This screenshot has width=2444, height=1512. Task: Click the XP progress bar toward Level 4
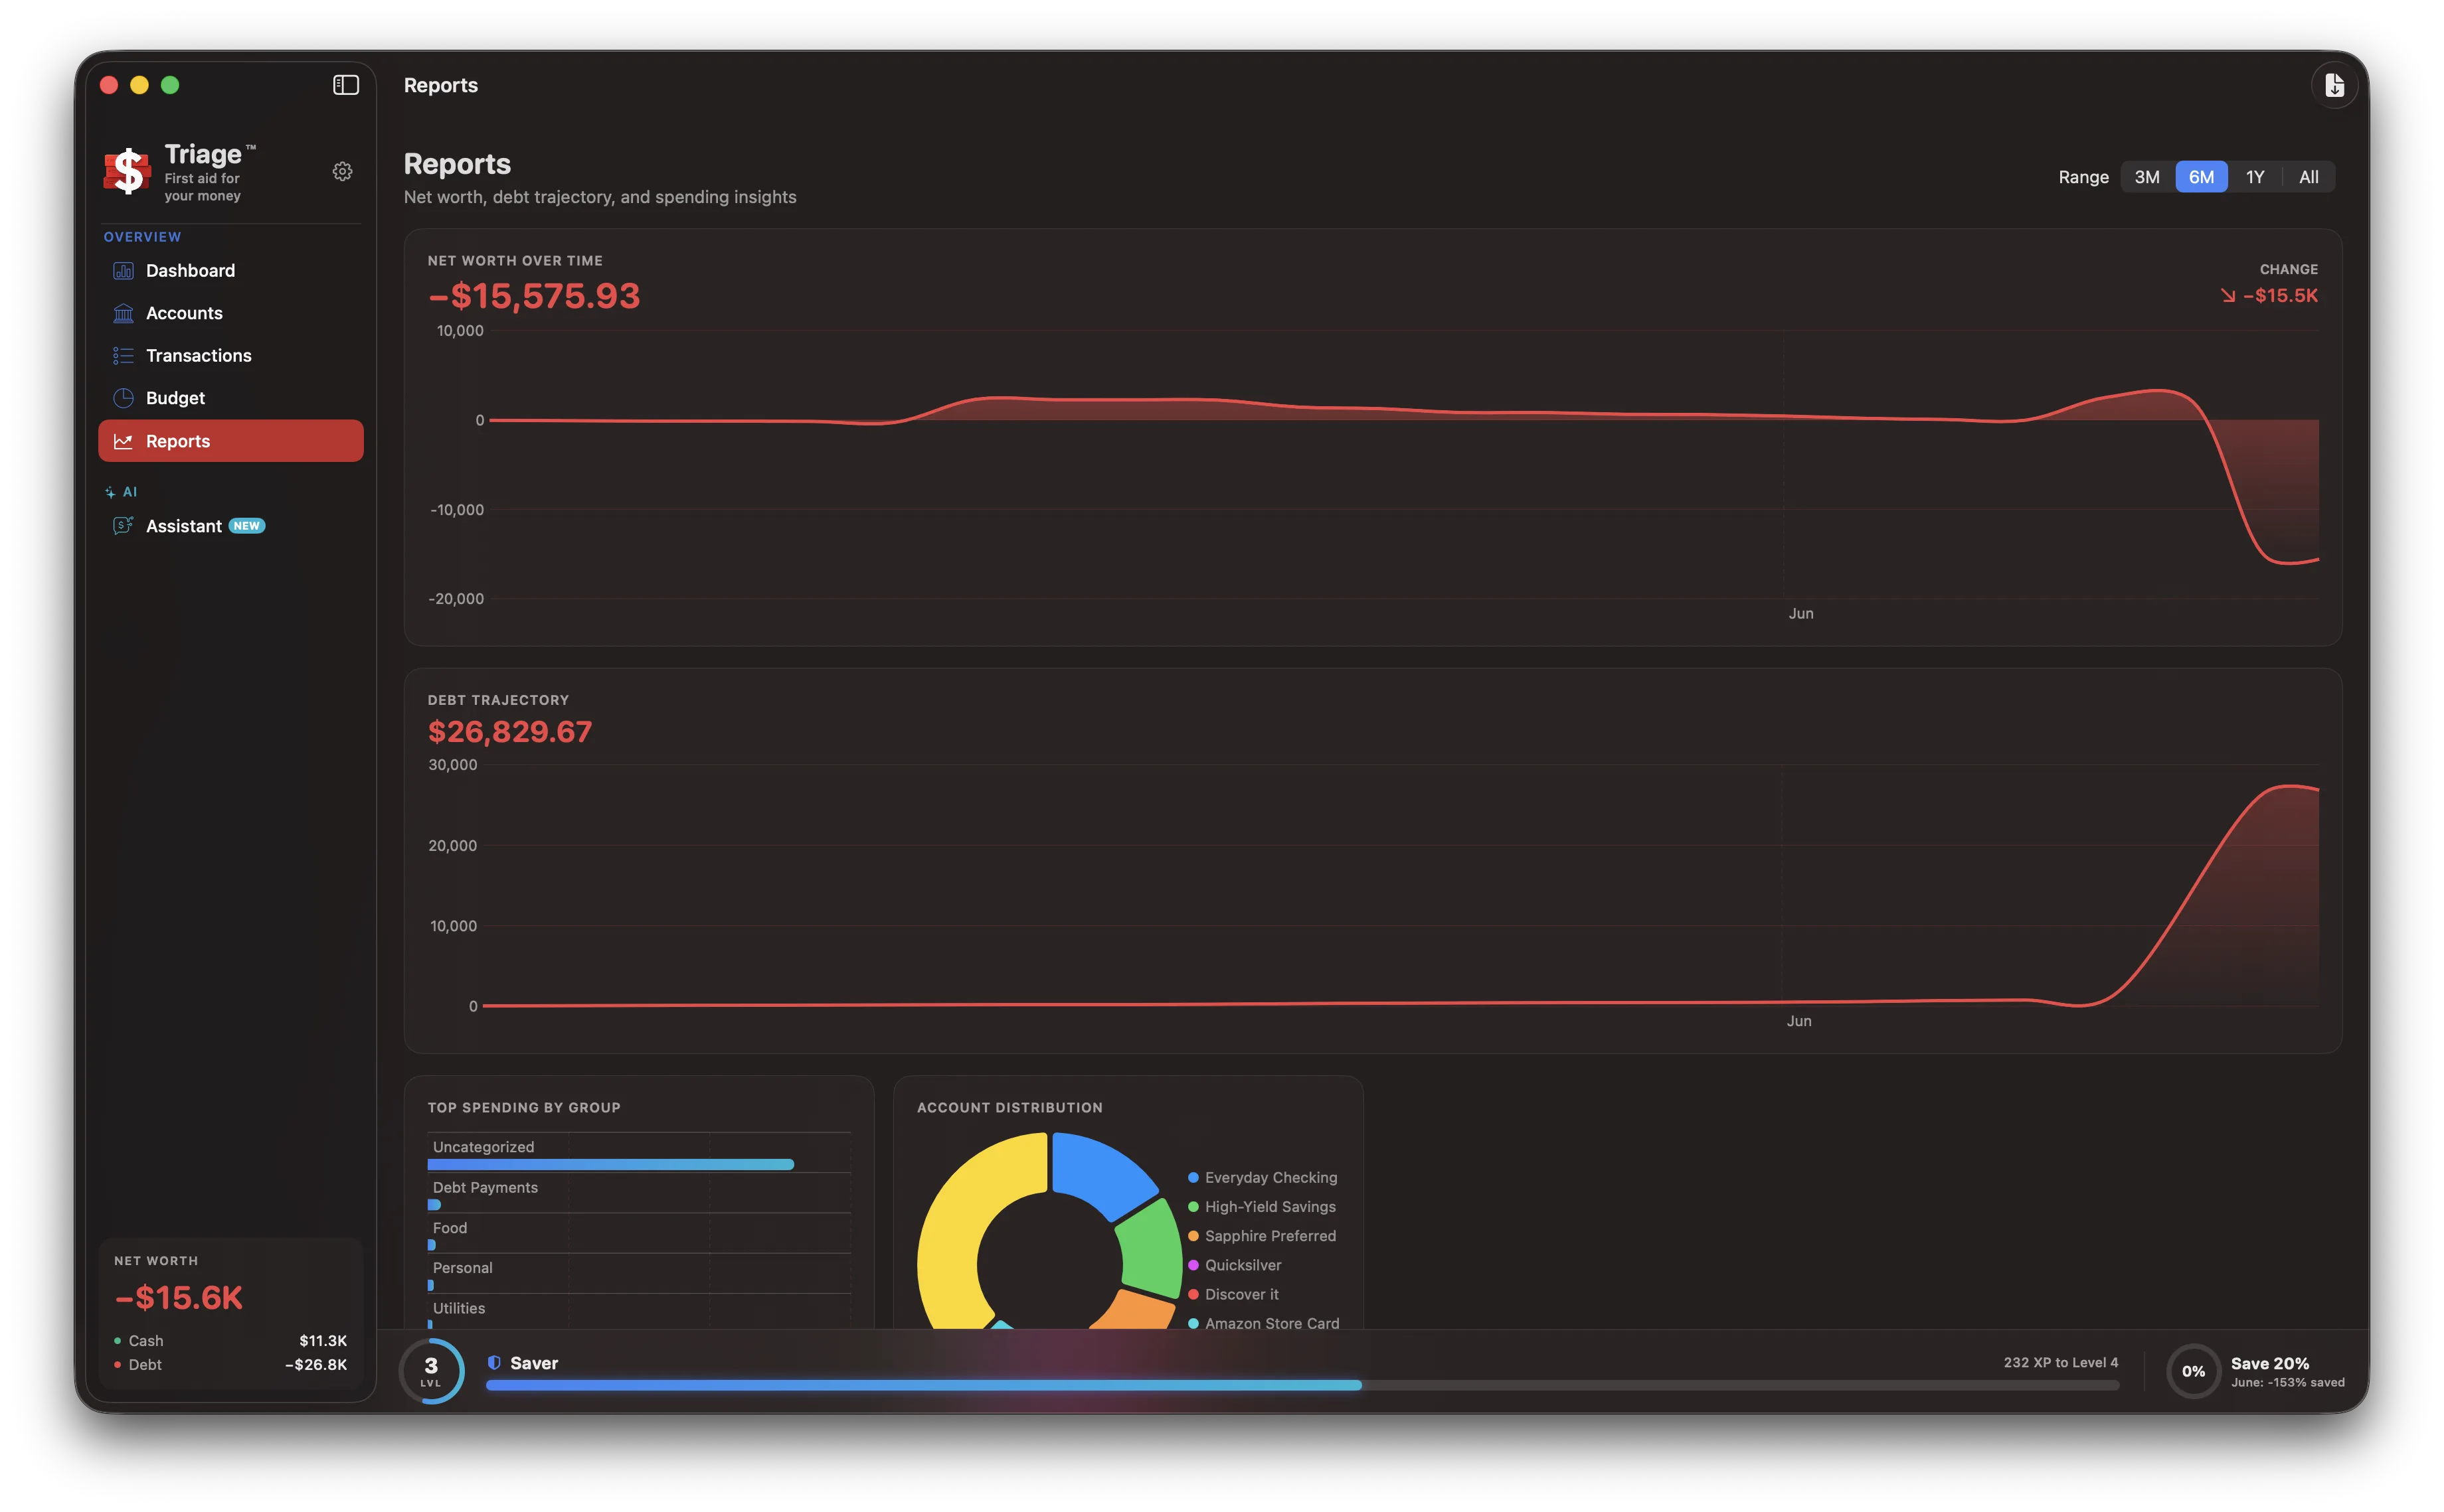pos(1302,1385)
